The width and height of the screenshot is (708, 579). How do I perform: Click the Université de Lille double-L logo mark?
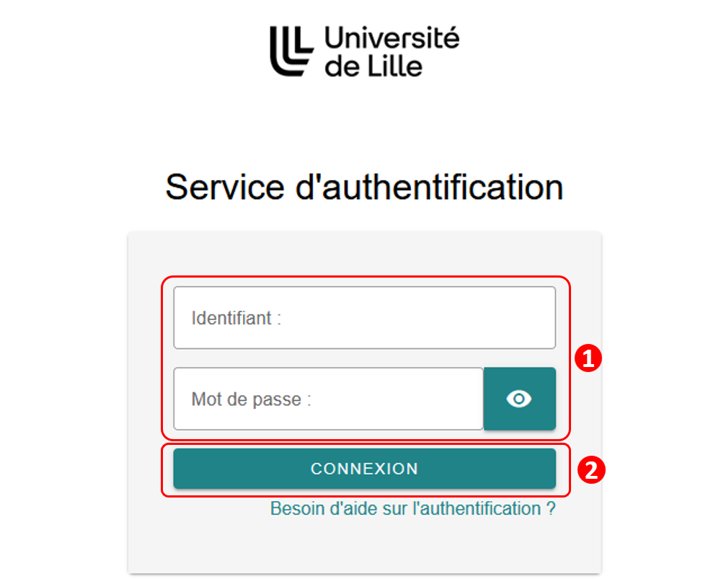tap(292, 51)
